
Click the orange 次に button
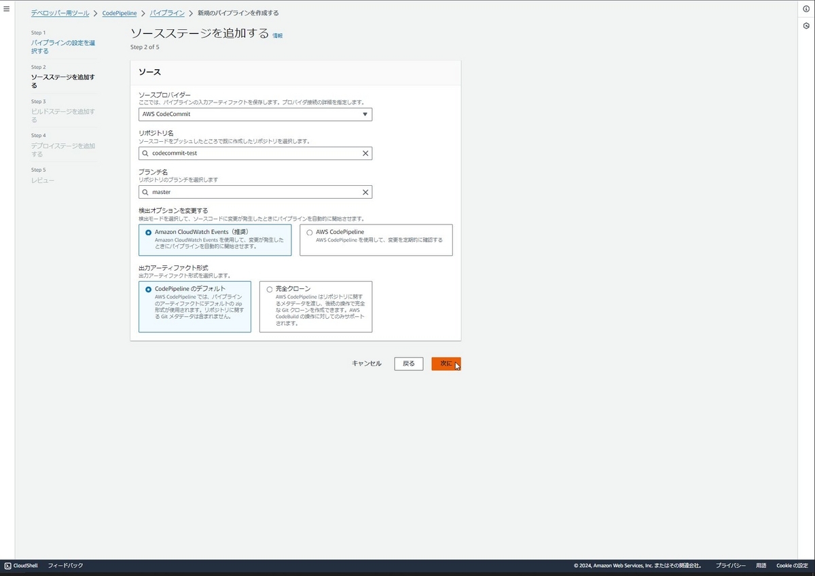446,363
